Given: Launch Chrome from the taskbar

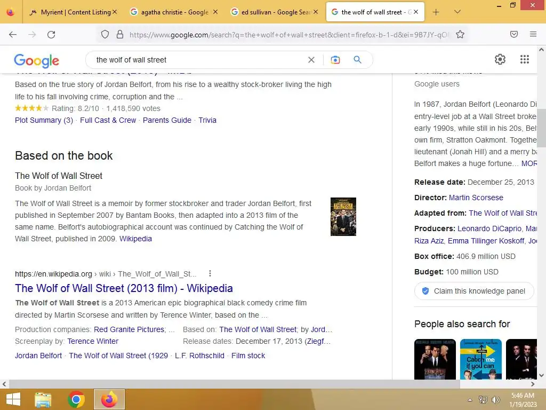Looking at the screenshot, I should click(76, 399).
